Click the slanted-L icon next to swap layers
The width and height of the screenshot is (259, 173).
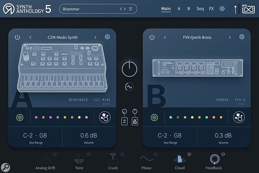click(x=135, y=121)
